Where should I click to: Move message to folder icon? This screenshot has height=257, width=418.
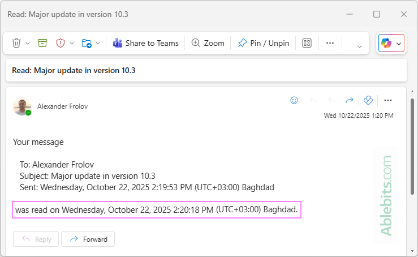tap(87, 43)
